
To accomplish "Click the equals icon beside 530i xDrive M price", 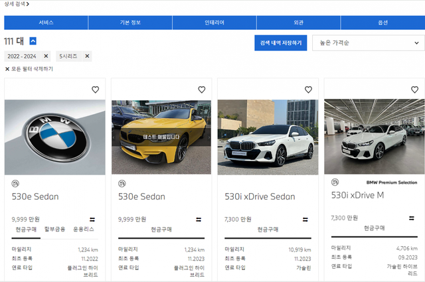I will pos(411,218).
